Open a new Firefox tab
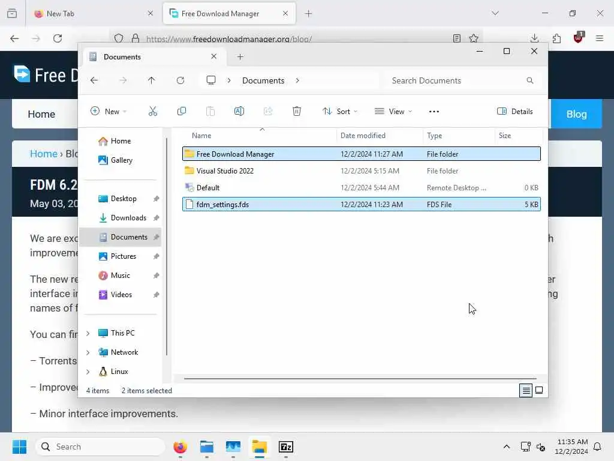 coord(309,14)
